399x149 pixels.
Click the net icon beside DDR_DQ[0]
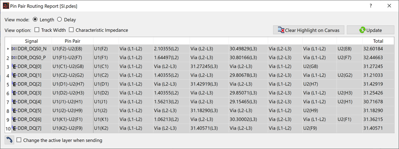[x=14, y=66]
